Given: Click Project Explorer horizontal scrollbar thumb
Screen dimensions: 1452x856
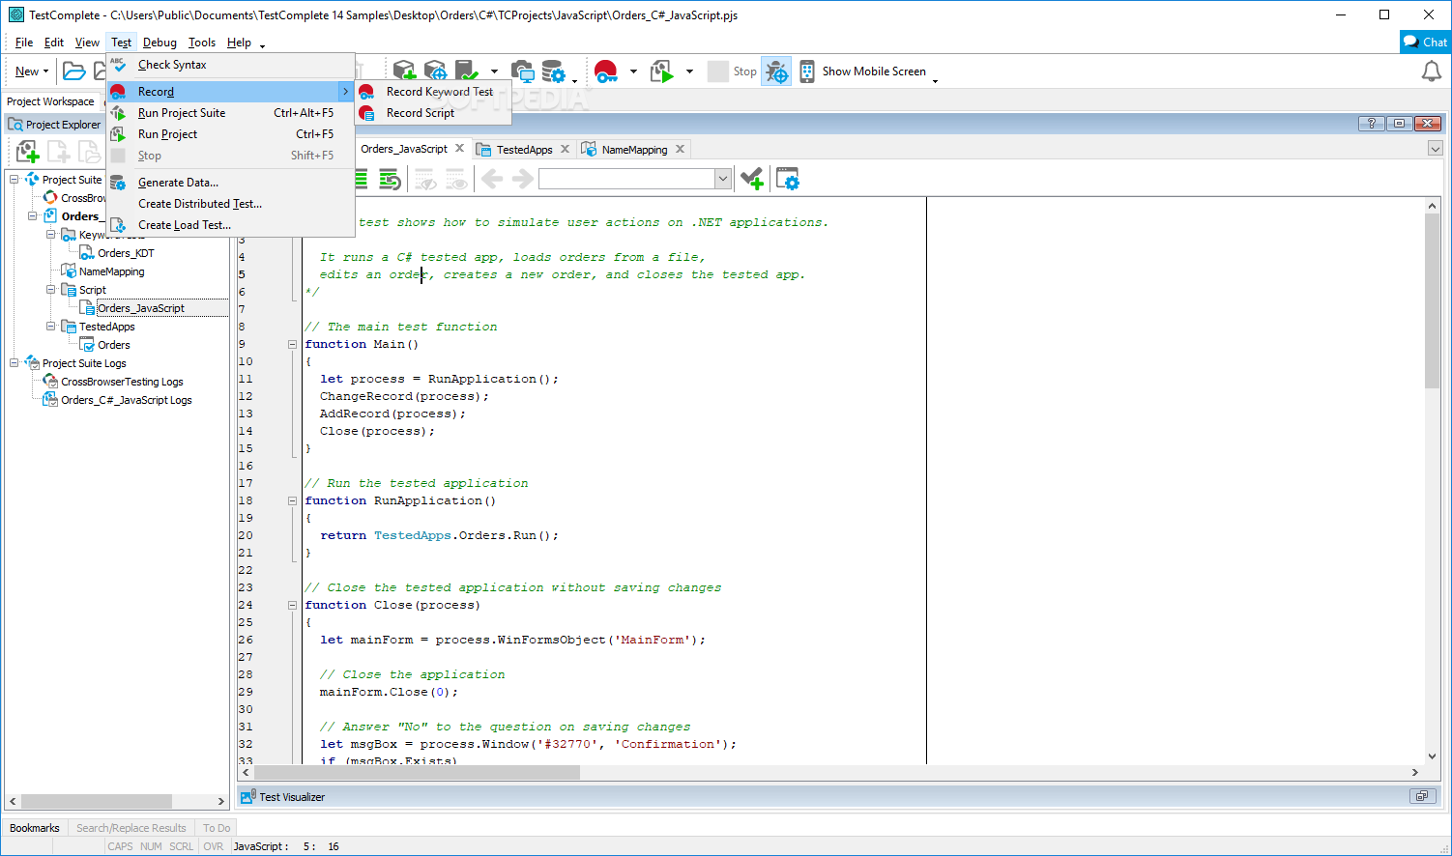Looking at the screenshot, I should click(x=97, y=801).
